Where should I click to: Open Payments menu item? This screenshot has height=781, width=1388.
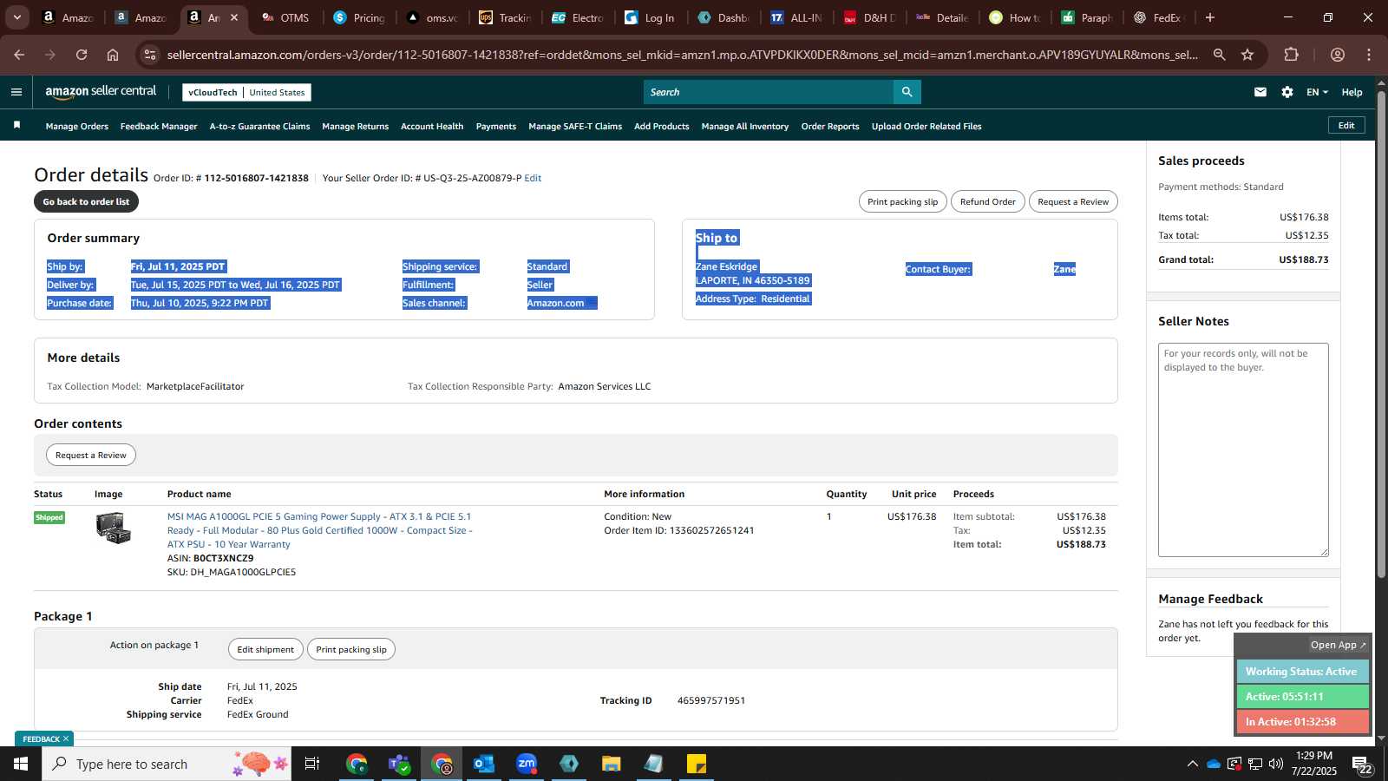(x=496, y=126)
